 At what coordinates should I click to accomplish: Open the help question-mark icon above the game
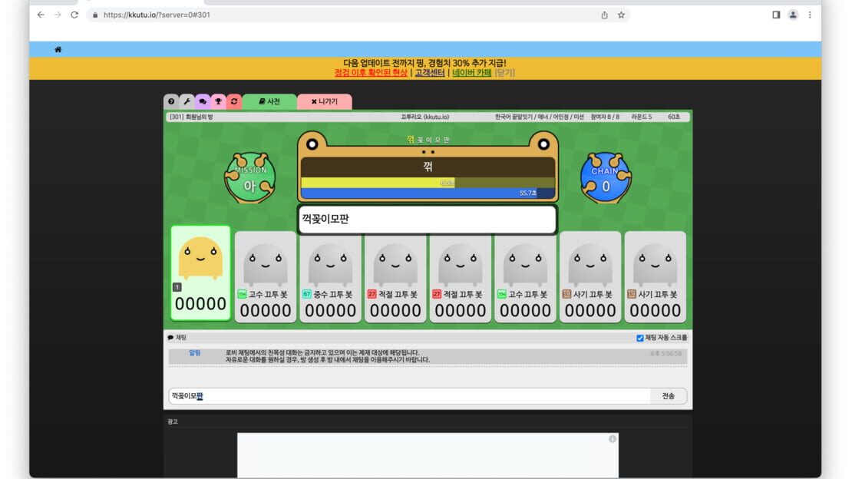[171, 101]
